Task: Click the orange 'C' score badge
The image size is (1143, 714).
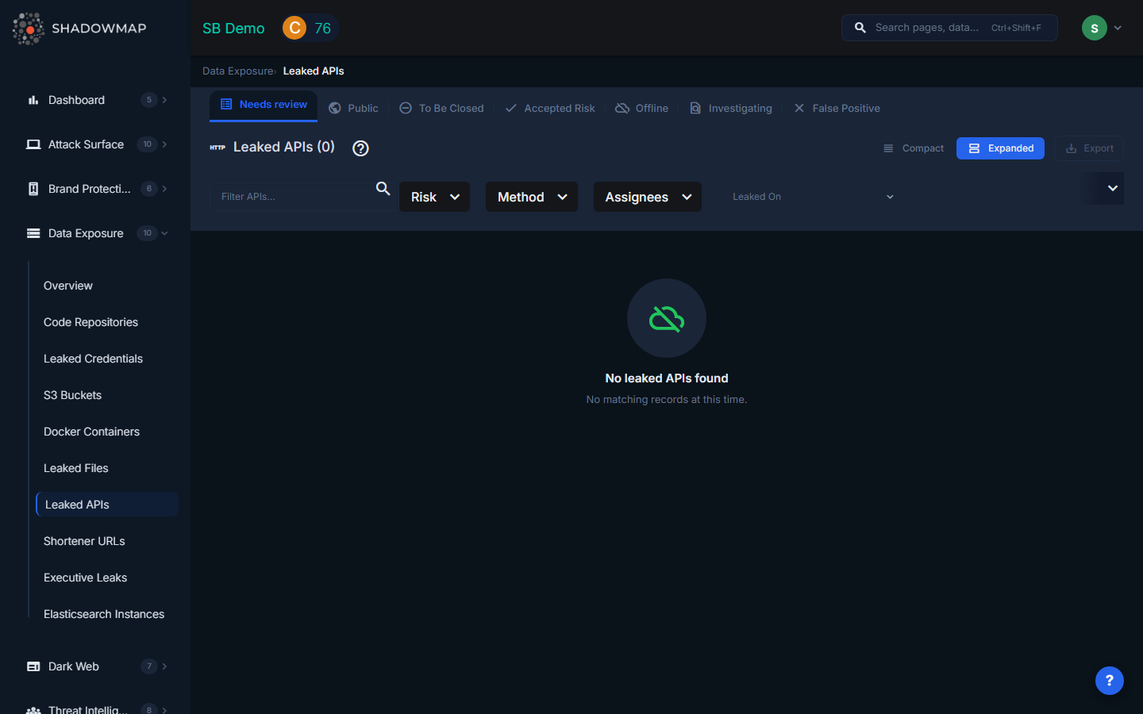Action: [294, 28]
